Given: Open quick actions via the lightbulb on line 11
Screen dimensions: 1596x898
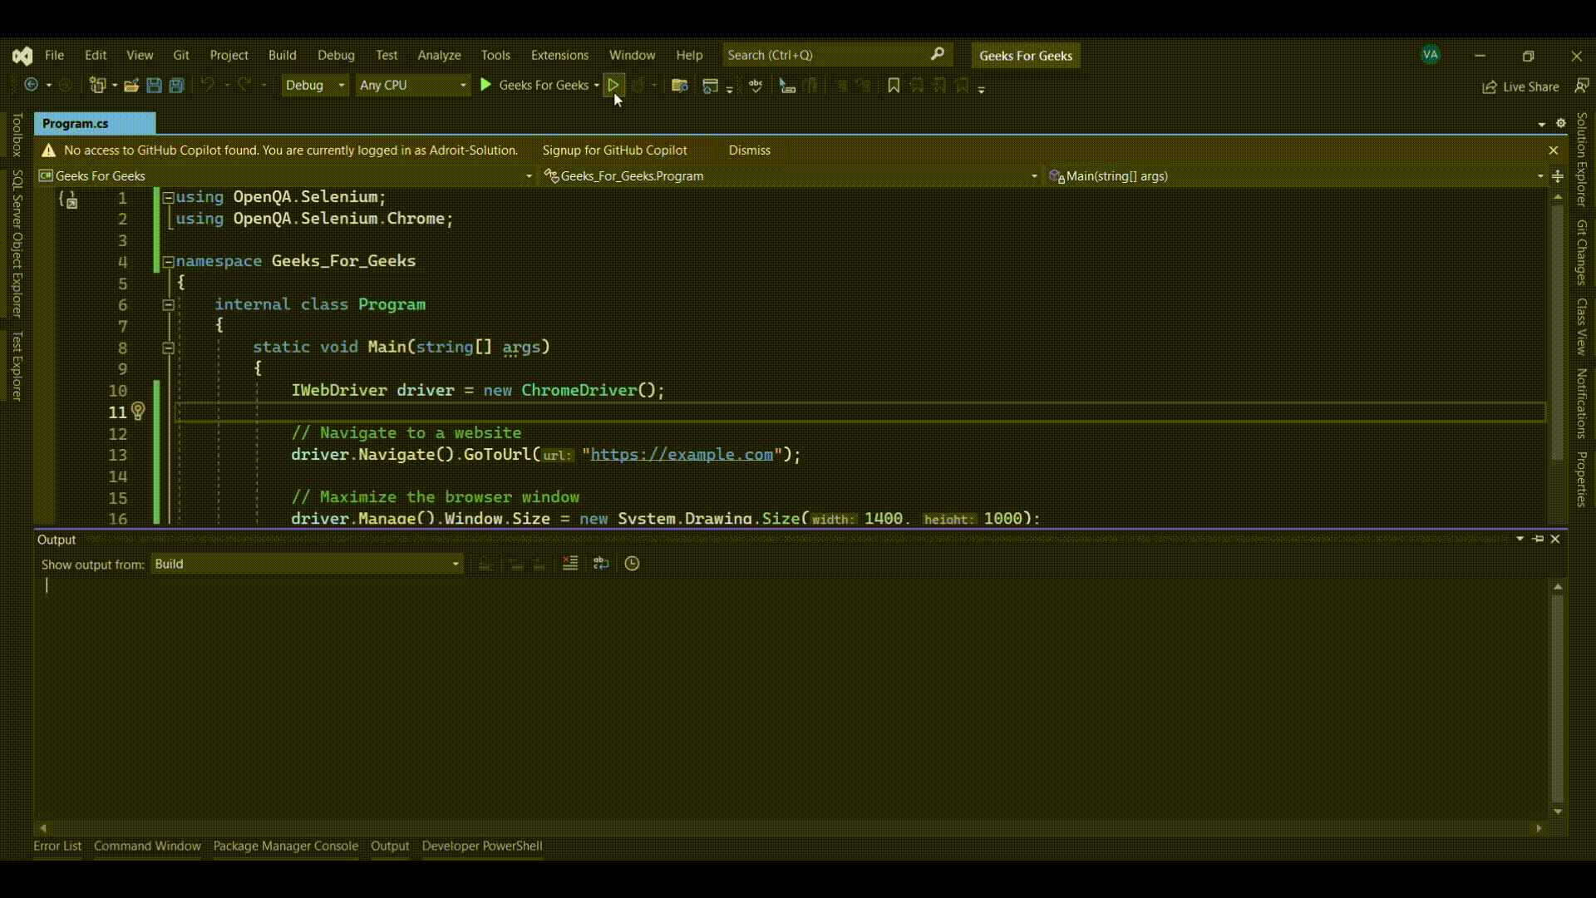Looking at the screenshot, I should (138, 412).
